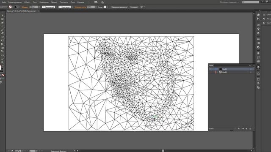Open the Редактирование menu

pos(15,2)
